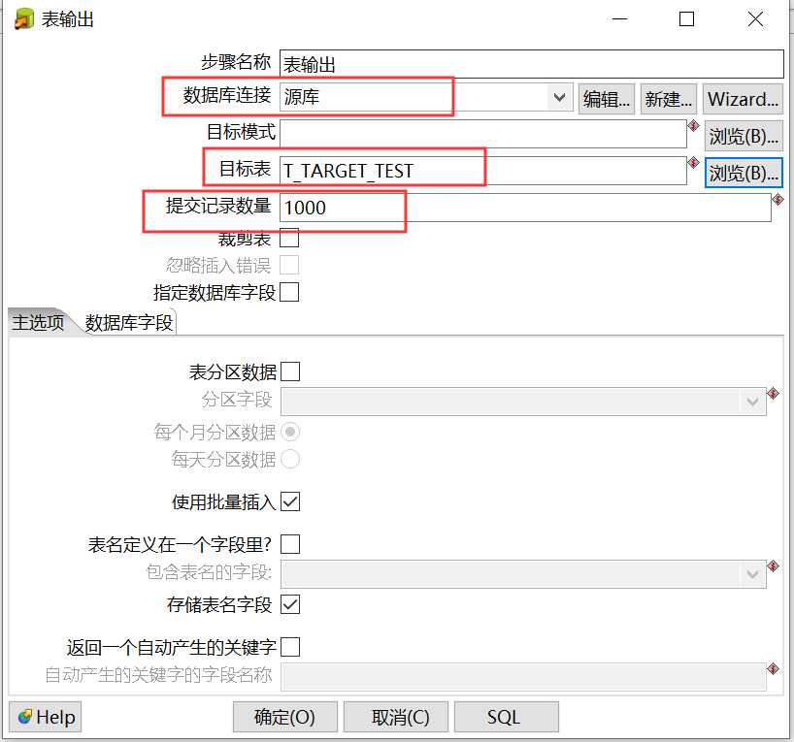Click the table output step icon in title bar
Image resolution: width=794 pixels, height=742 pixels.
pyautogui.click(x=24, y=19)
